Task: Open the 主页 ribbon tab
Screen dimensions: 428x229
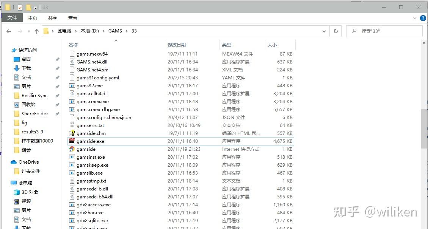Action: [32, 18]
